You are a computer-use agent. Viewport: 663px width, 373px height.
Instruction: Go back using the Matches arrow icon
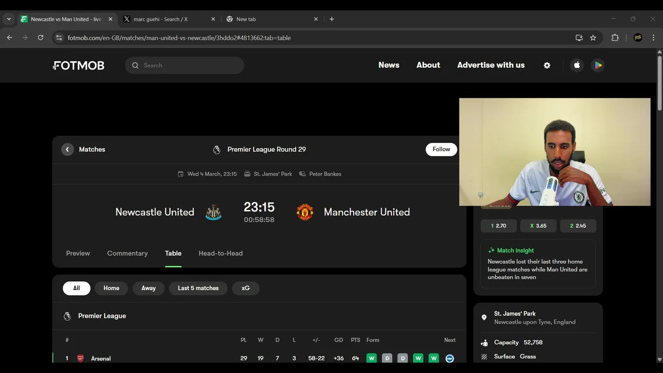[67, 149]
